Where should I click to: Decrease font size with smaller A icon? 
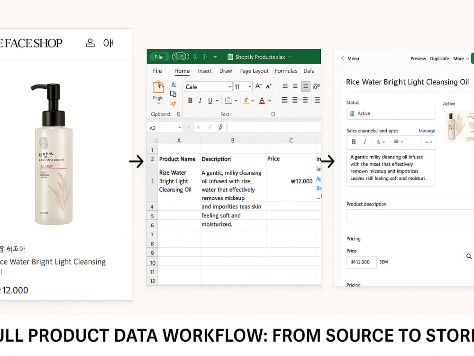(x=269, y=86)
